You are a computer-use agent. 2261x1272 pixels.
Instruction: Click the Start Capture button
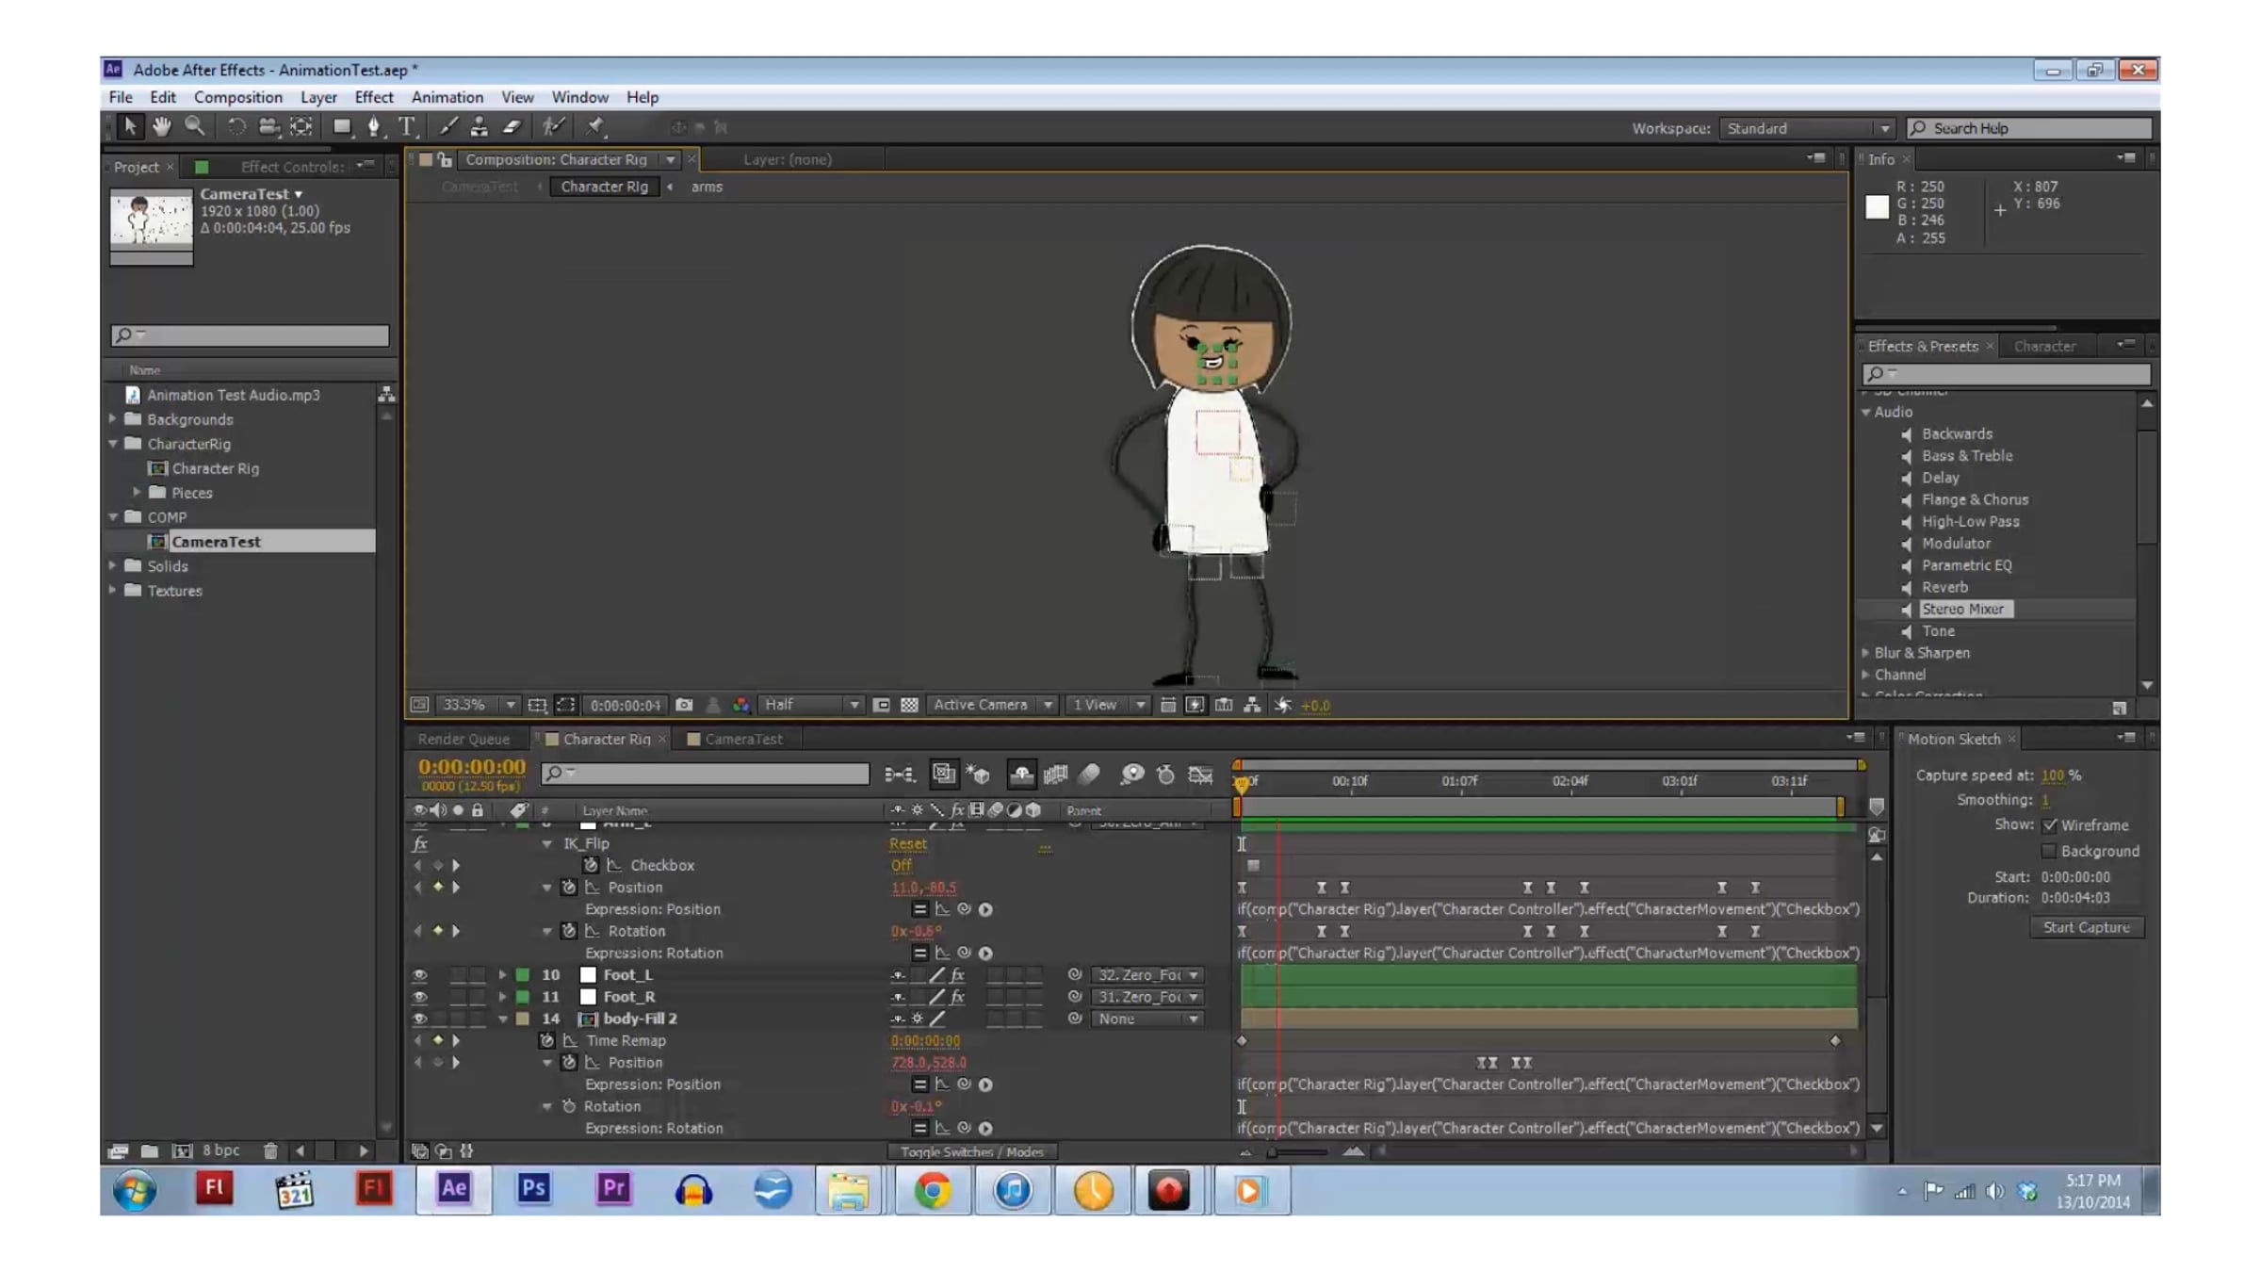(x=2086, y=928)
